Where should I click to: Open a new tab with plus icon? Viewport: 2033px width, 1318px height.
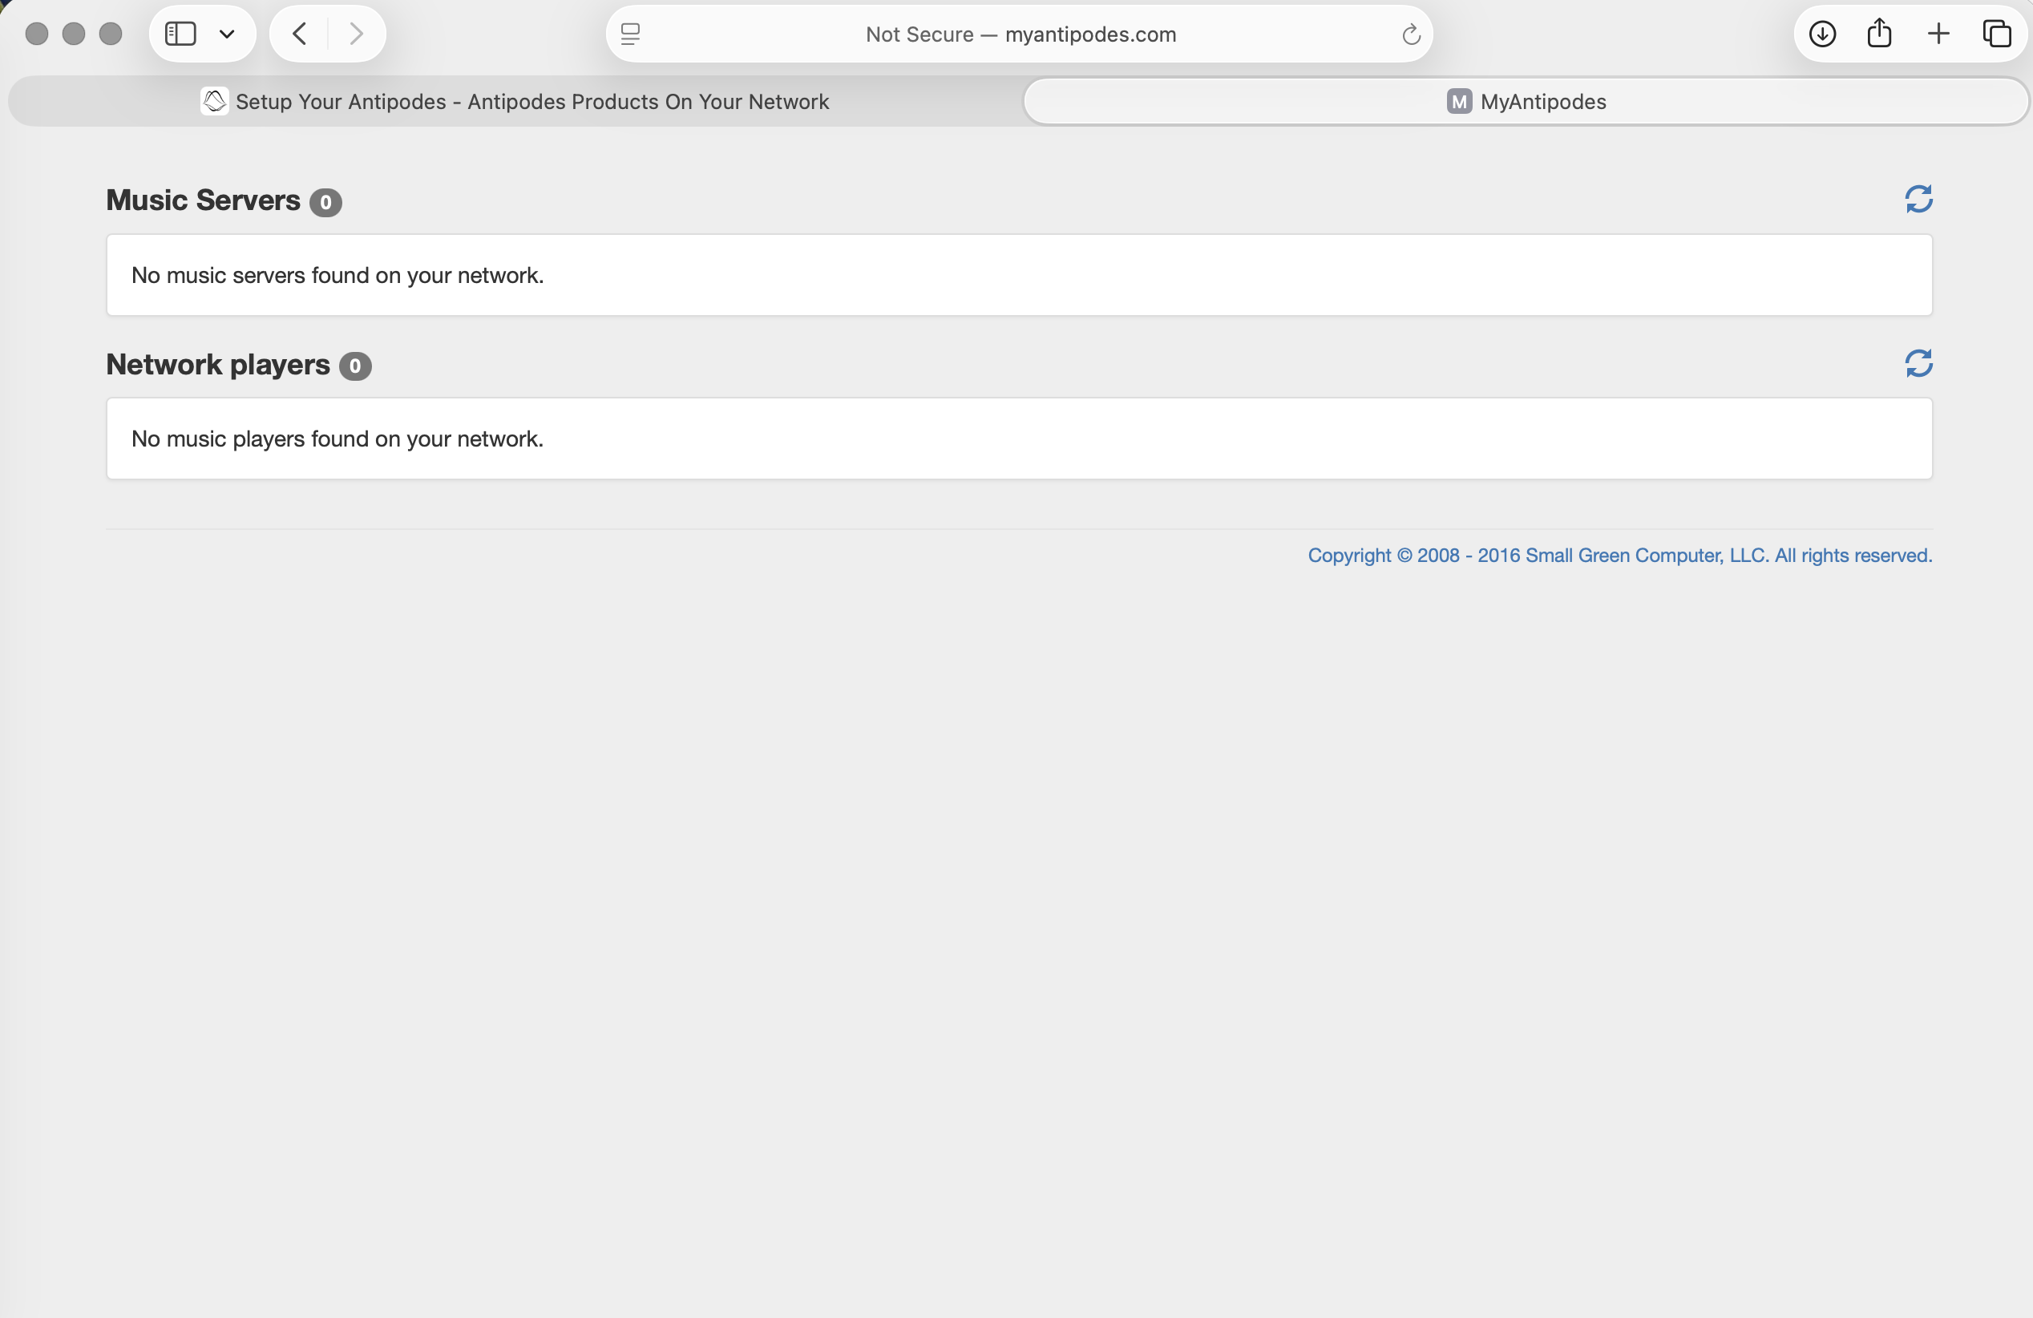coord(1938,34)
